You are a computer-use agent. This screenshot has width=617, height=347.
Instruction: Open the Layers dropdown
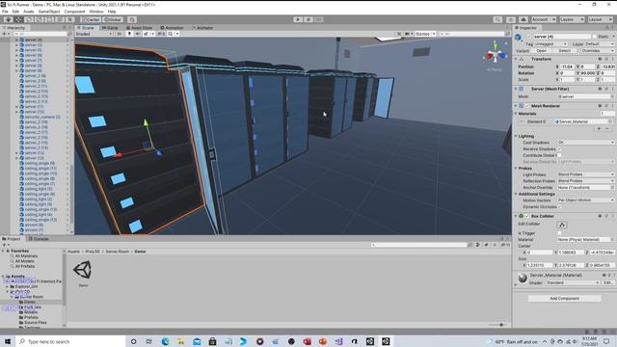pos(572,19)
